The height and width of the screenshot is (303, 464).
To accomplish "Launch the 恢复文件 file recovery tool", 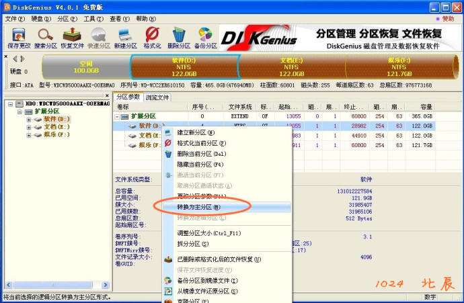I will (x=72, y=38).
